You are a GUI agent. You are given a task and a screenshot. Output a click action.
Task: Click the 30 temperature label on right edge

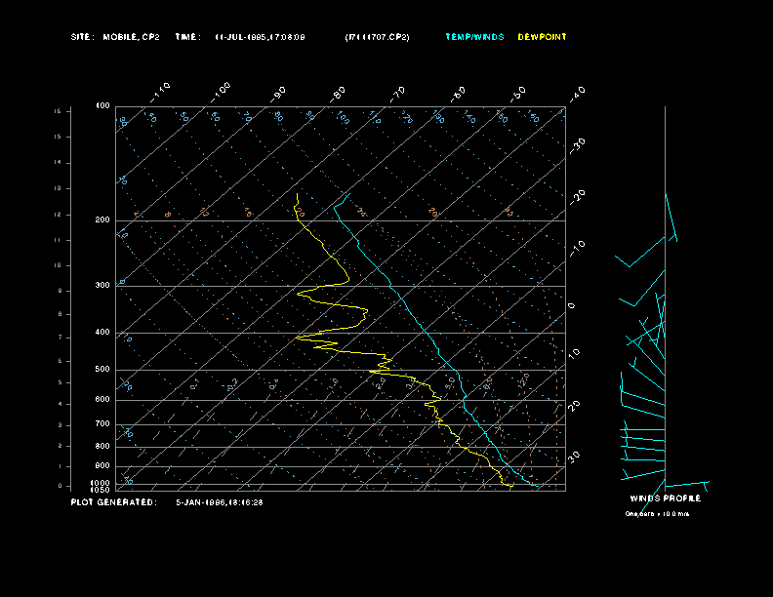pos(574,457)
